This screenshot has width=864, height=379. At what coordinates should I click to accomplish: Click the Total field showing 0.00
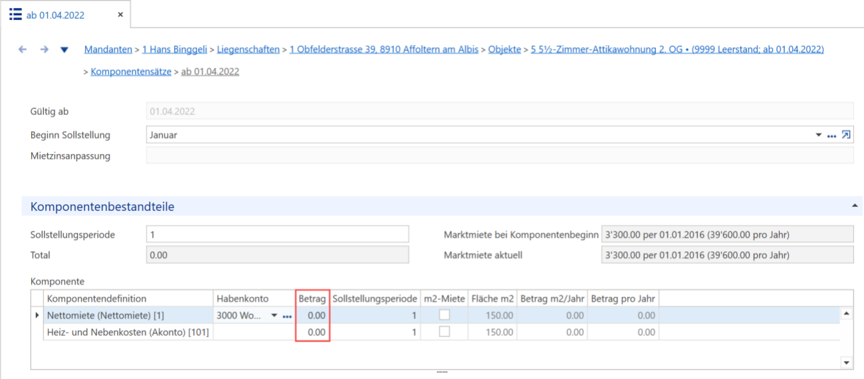click(x=277, y=255)
